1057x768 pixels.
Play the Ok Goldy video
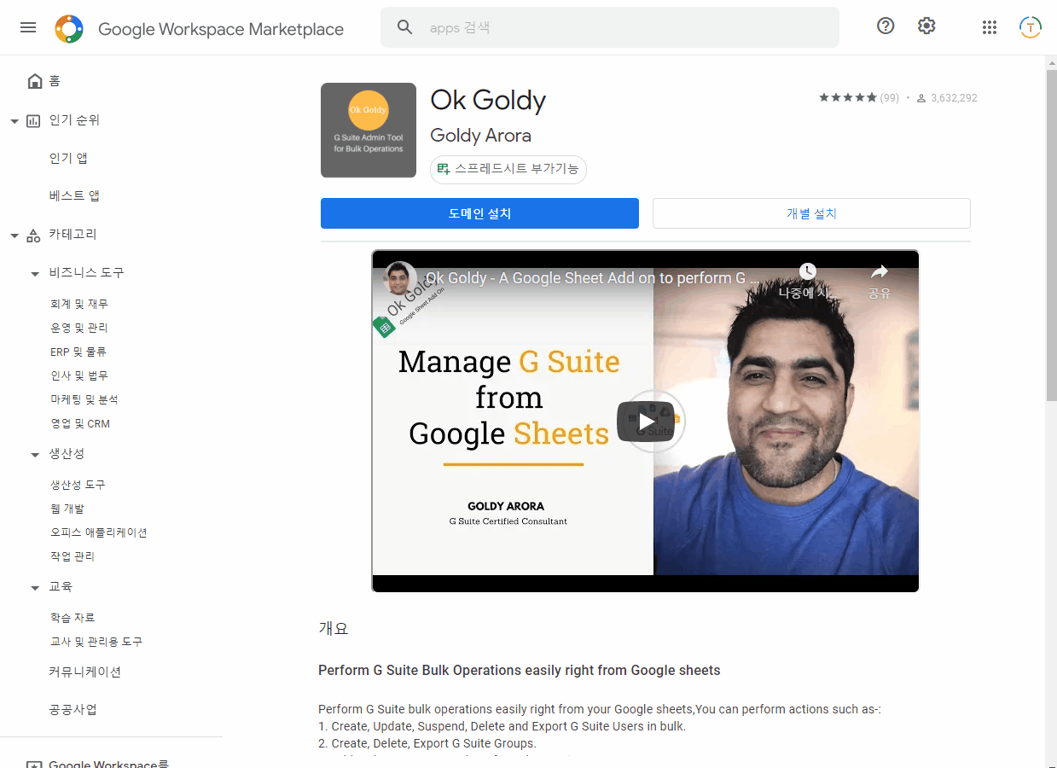pos(646,421)
